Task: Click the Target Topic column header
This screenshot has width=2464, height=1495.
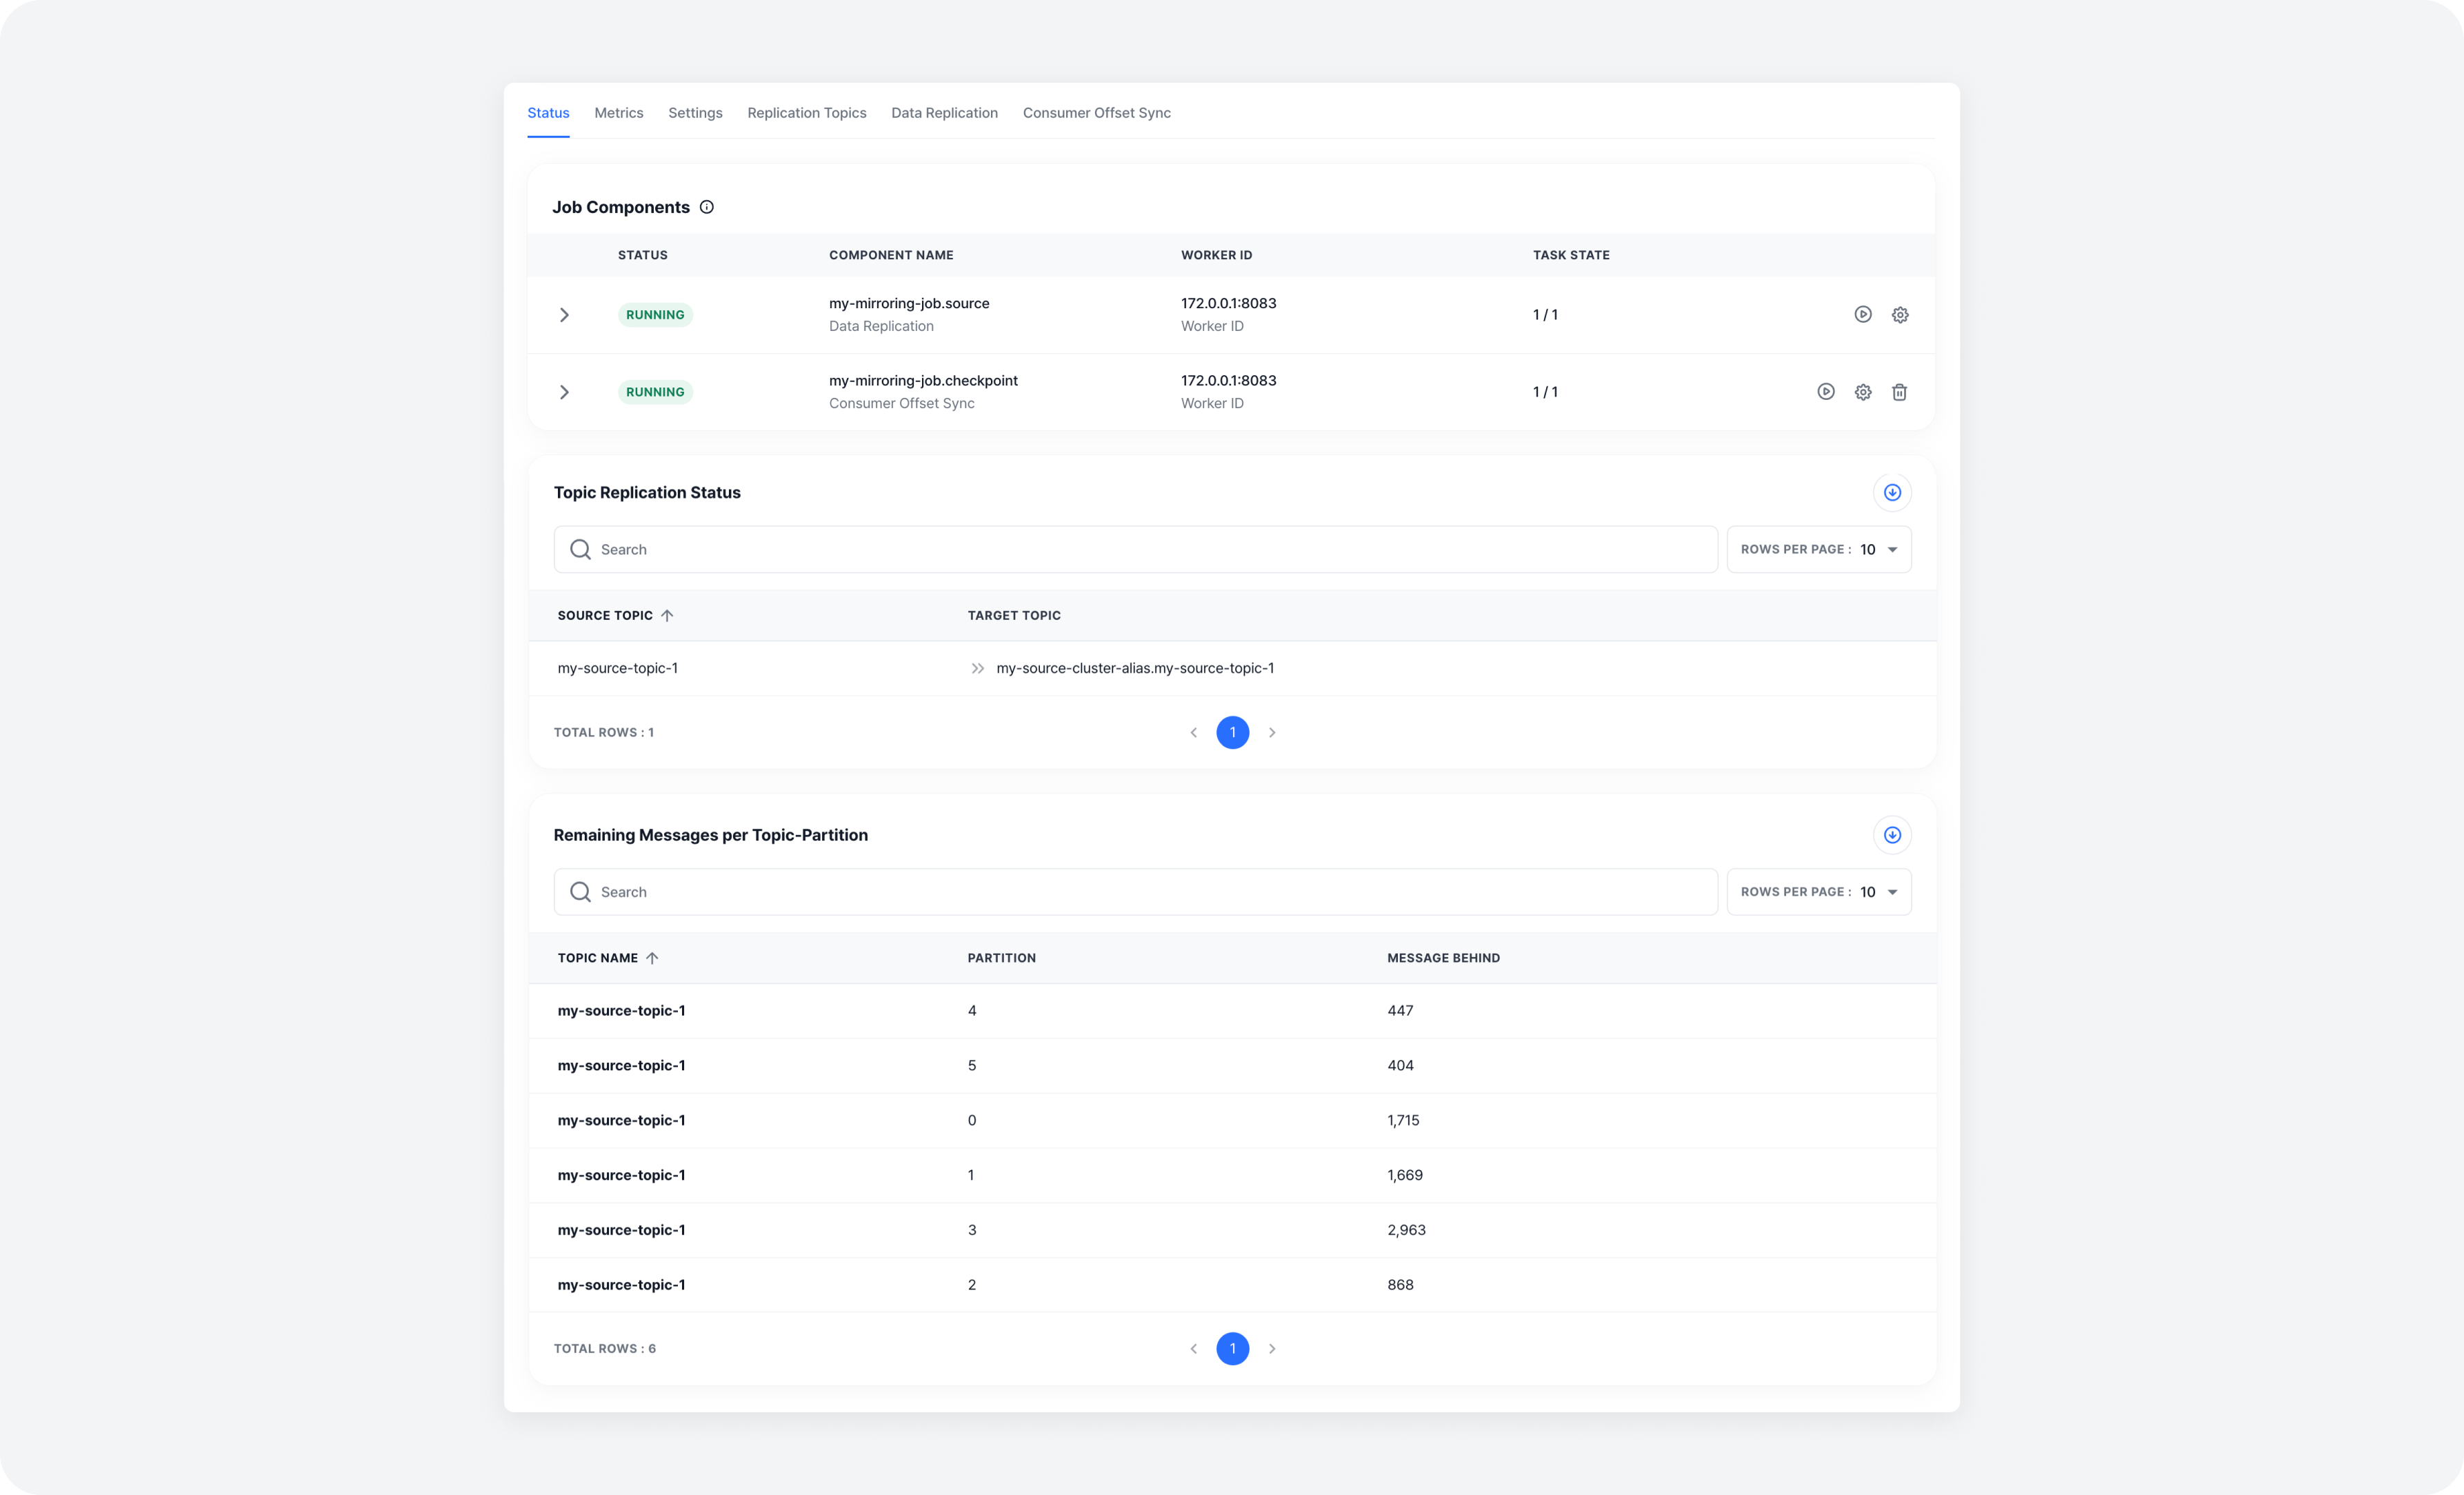Action: [x=1014, y=615]
